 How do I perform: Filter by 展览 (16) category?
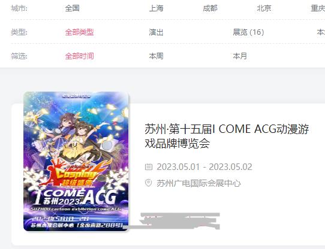[x=248, y=32]
